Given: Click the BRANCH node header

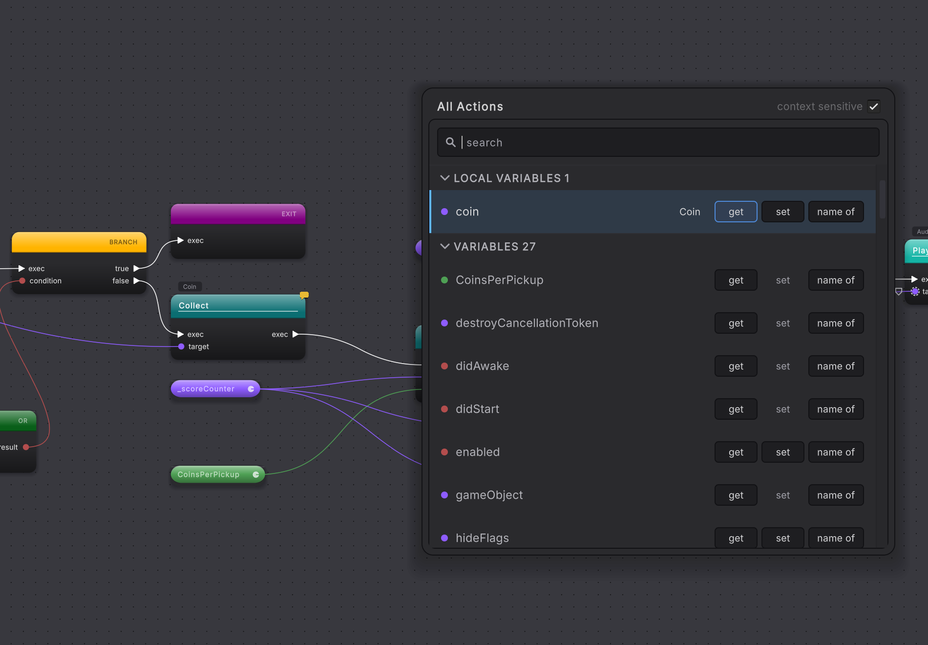Looking at the screenshot, I should pyautogui.click(x=79, y=242).
